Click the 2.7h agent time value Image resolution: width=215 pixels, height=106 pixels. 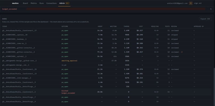[101, 78]
